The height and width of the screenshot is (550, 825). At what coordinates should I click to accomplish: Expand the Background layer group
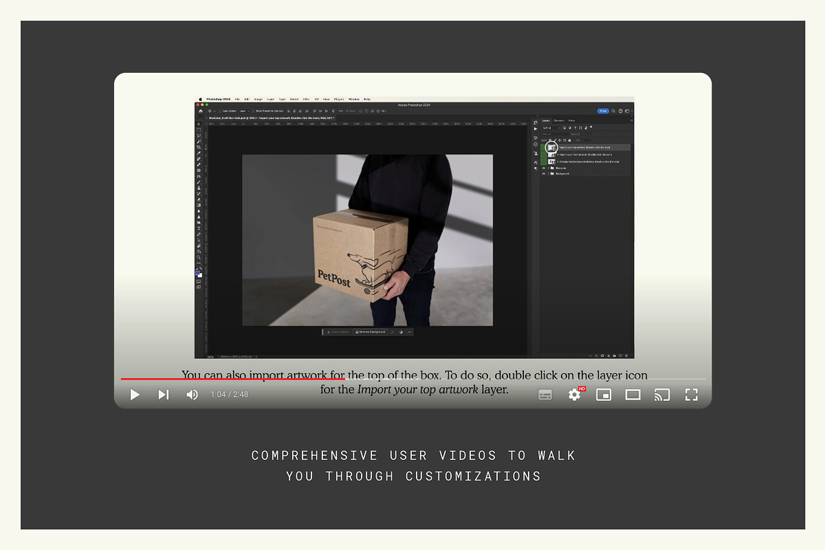tap(549, 174)
